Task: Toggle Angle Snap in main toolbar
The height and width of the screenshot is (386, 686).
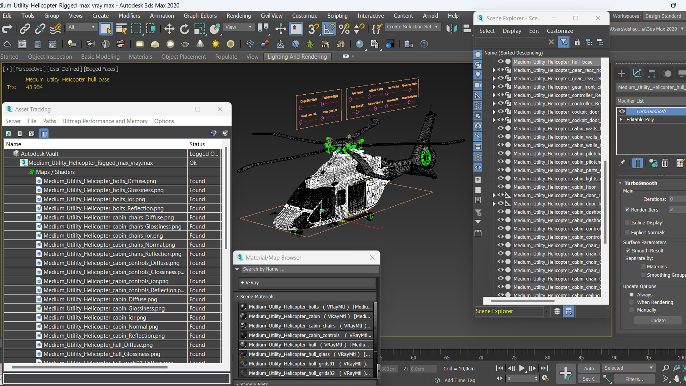Action: [329, 29]
